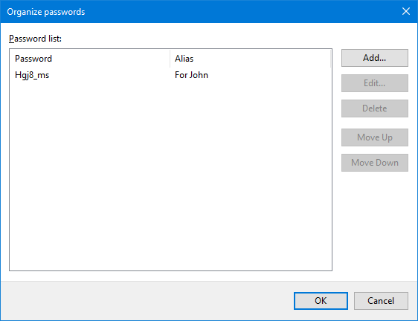Click the blank gap between Delete and Move Up
418x321 pixels.
click(x=375, y=123)
